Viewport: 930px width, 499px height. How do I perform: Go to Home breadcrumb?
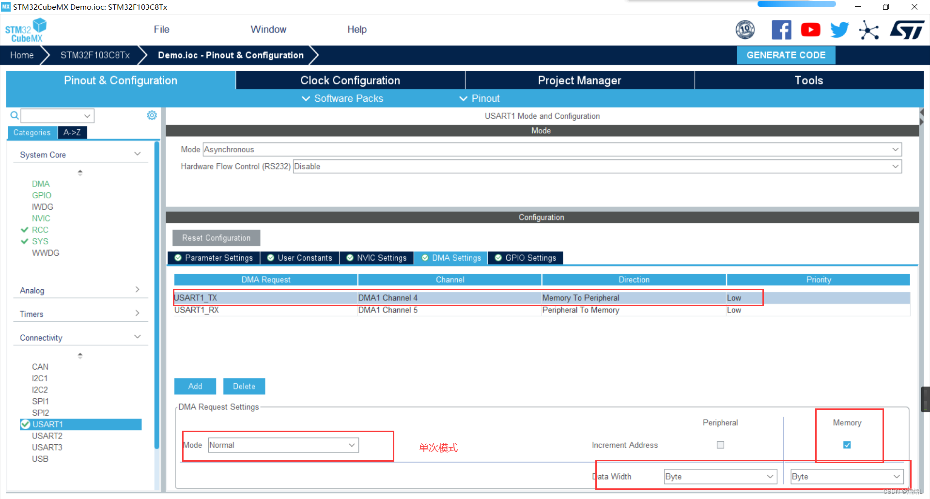click(x=22, y=55)
